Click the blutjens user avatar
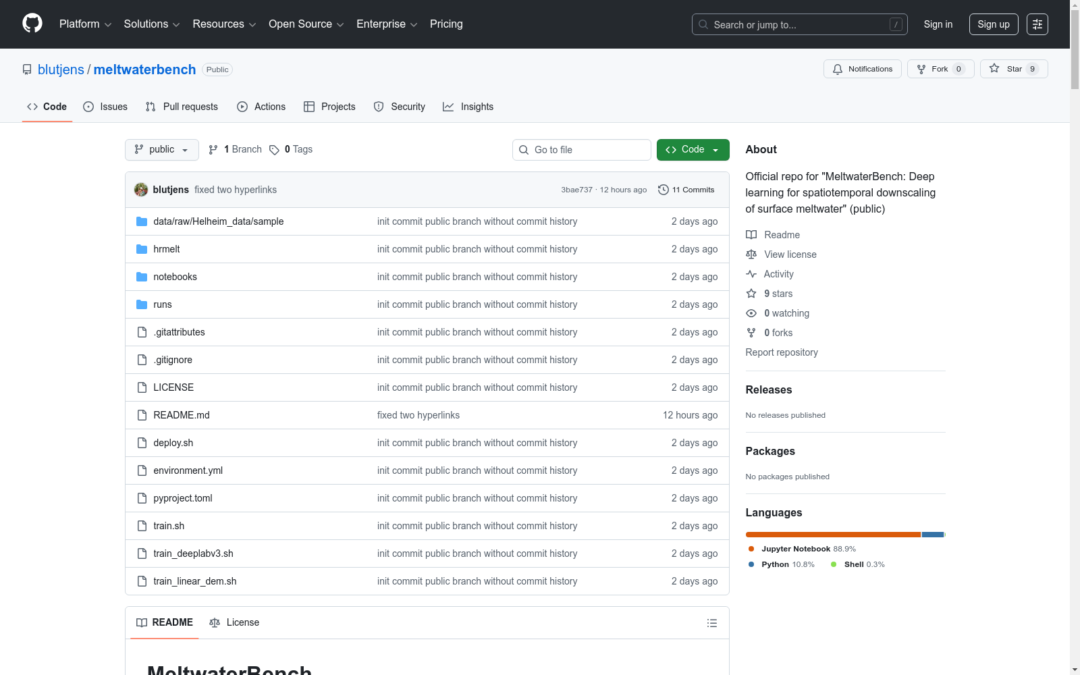1080x675 pixels. tap(141, 190)
